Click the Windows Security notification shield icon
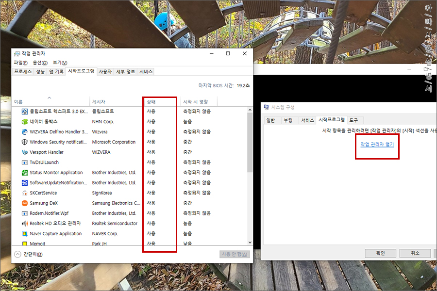Screen dimensions: 437x291 25,142
